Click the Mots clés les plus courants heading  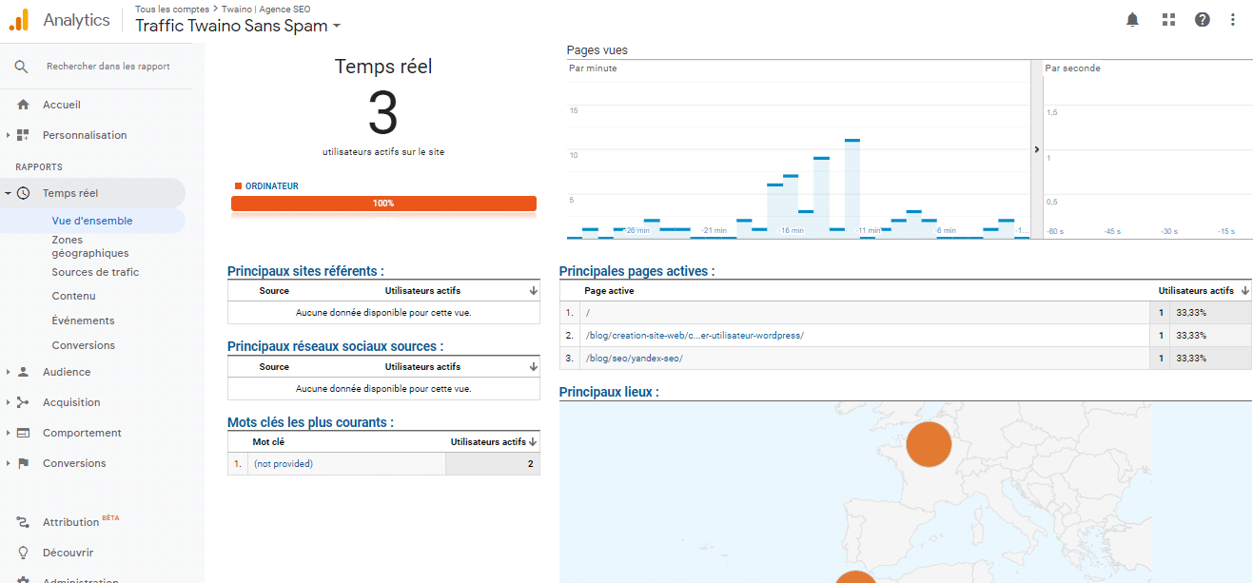tap(310, 422)
